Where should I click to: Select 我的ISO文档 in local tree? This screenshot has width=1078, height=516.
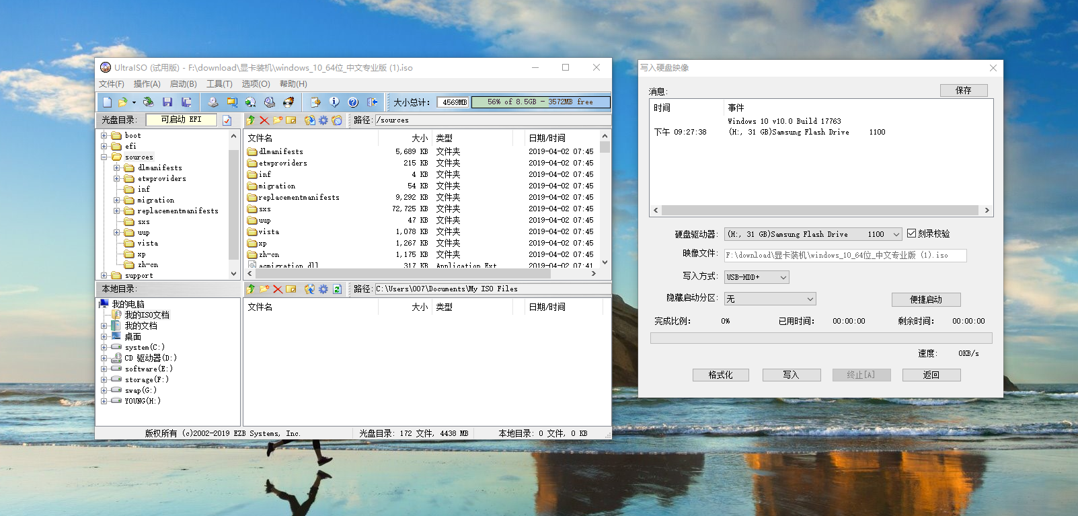click(147, 315)
